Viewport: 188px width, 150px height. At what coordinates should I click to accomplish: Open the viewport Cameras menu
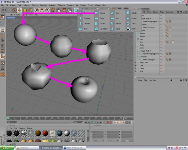pos(17,15)
